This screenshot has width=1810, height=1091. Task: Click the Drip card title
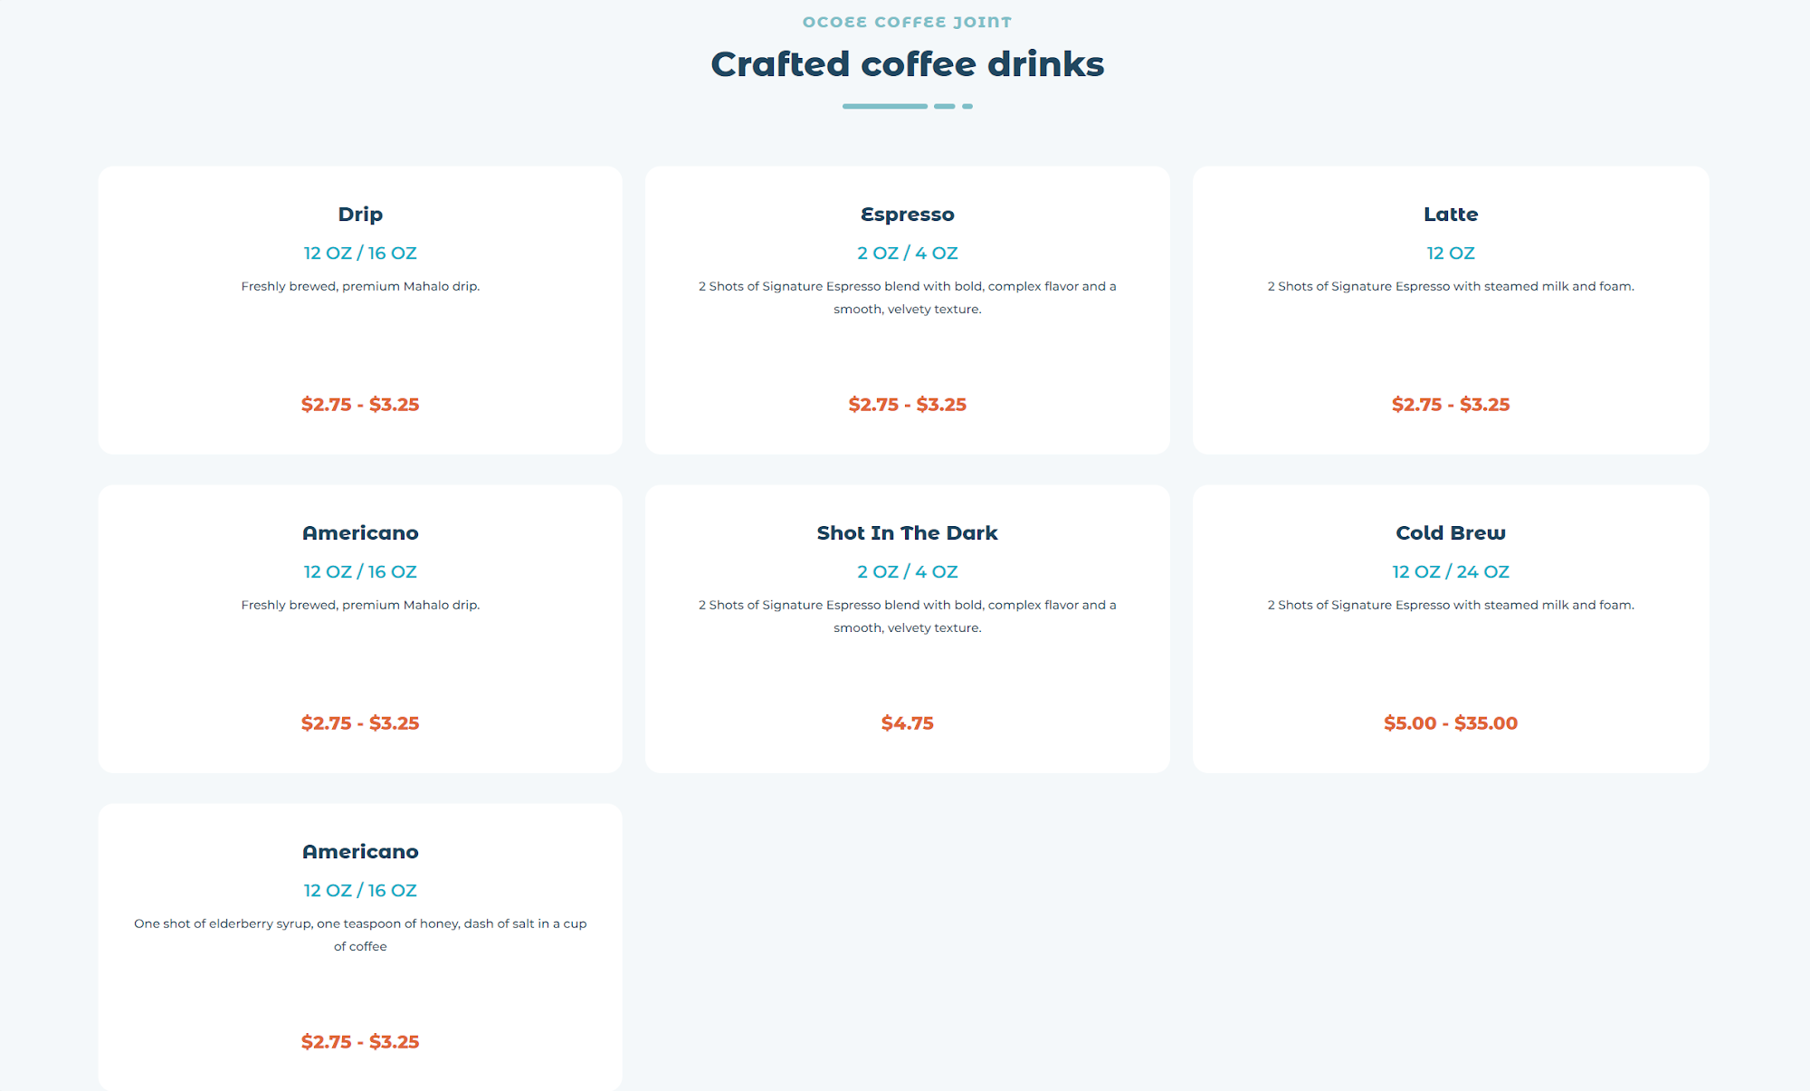click(360, 215)
